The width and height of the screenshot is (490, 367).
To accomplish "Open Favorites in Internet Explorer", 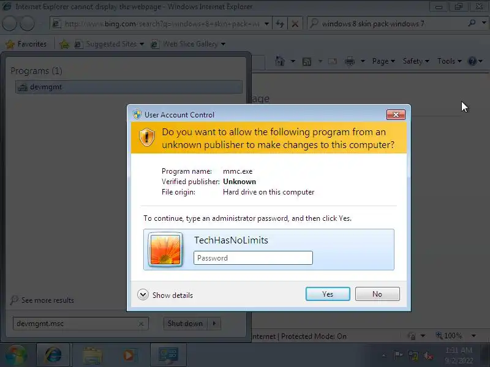I will click(x=26, y=44).
